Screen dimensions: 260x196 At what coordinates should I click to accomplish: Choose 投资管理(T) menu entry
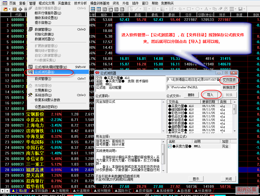[x=58, y=79]
